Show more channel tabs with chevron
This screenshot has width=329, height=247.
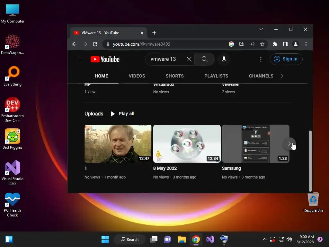tap(282, 76)
